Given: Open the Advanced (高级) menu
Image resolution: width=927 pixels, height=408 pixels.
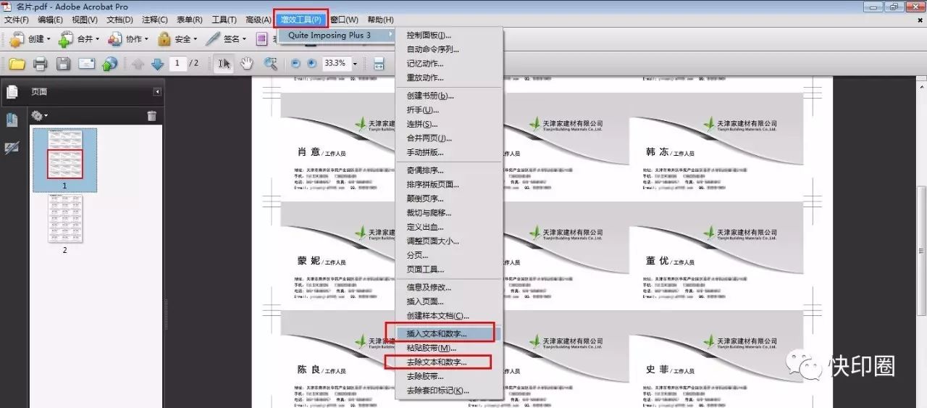Looking at the screenshot, I should coord(259,20).
